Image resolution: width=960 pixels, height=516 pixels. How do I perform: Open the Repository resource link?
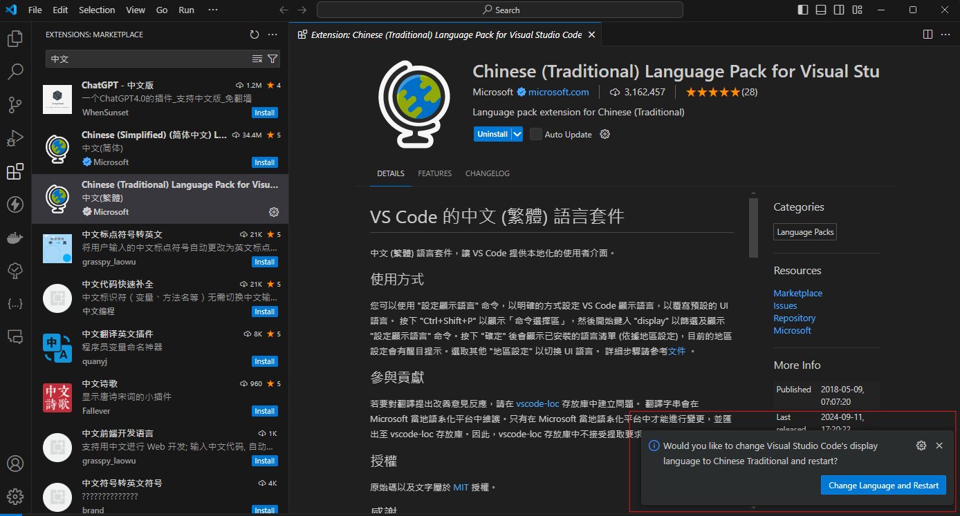pos(794,318)
